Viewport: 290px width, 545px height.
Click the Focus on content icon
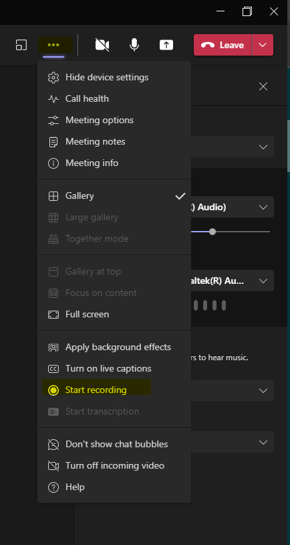(53, 293)
